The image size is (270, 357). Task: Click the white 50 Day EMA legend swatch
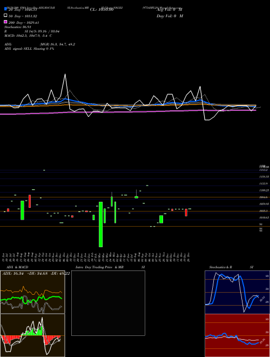[x=6, y=16]
